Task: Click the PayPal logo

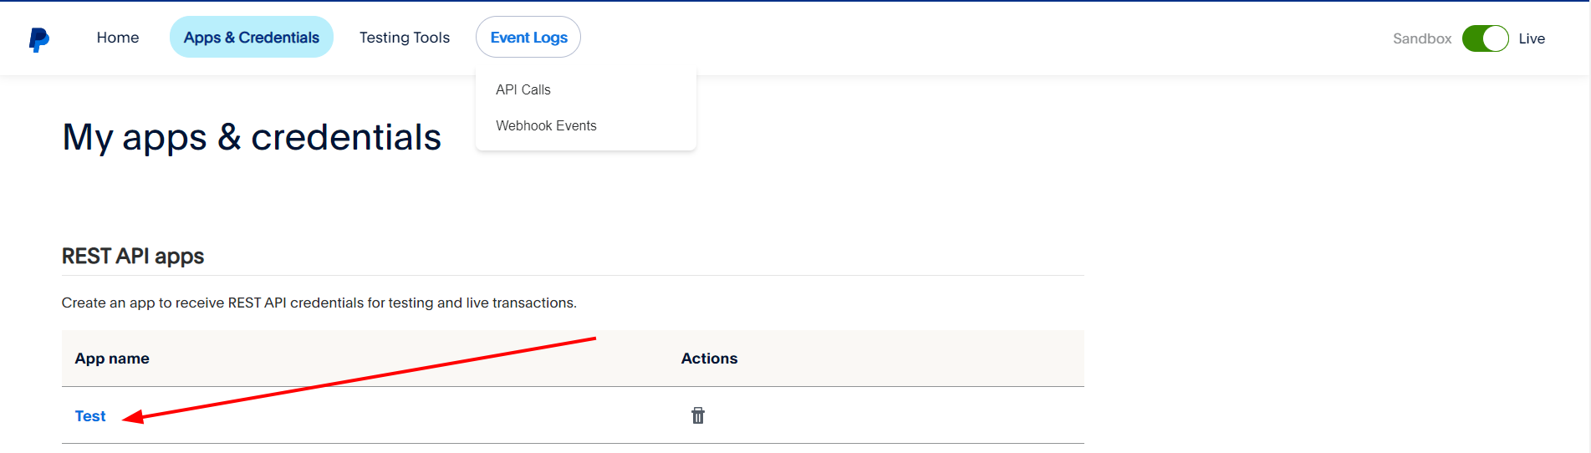Action: coord(38,38)
